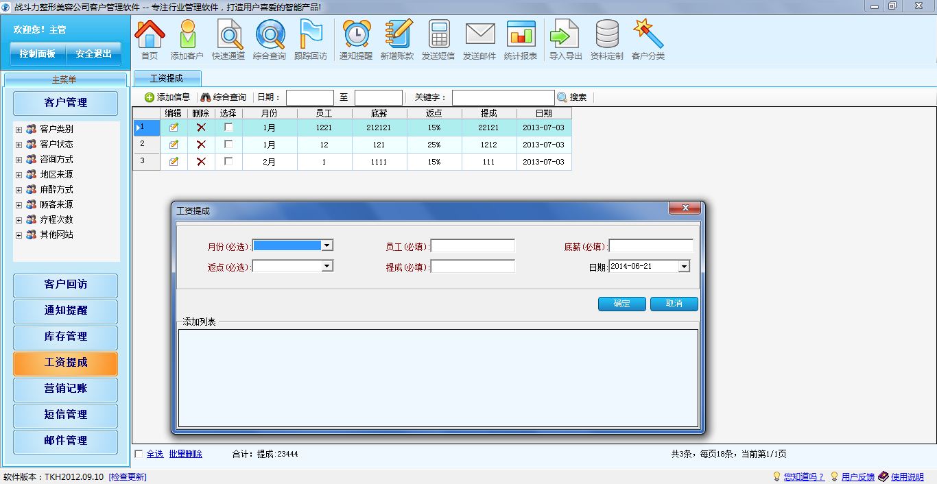Click the 员工 input field in dialog
This screenshot has height=484, width=937.
point(473,245)
